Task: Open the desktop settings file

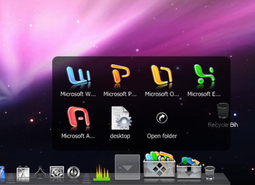Action: coord(121,118)
